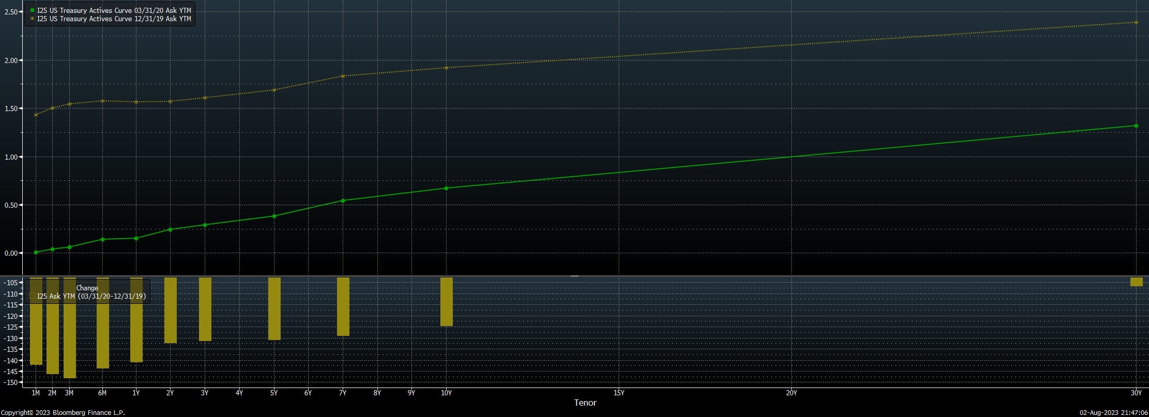
Task: Click the 4Y tenor axis label
Action: click(x=239, y=393)
